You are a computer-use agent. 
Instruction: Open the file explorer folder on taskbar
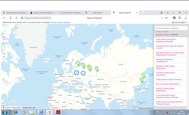32,112
